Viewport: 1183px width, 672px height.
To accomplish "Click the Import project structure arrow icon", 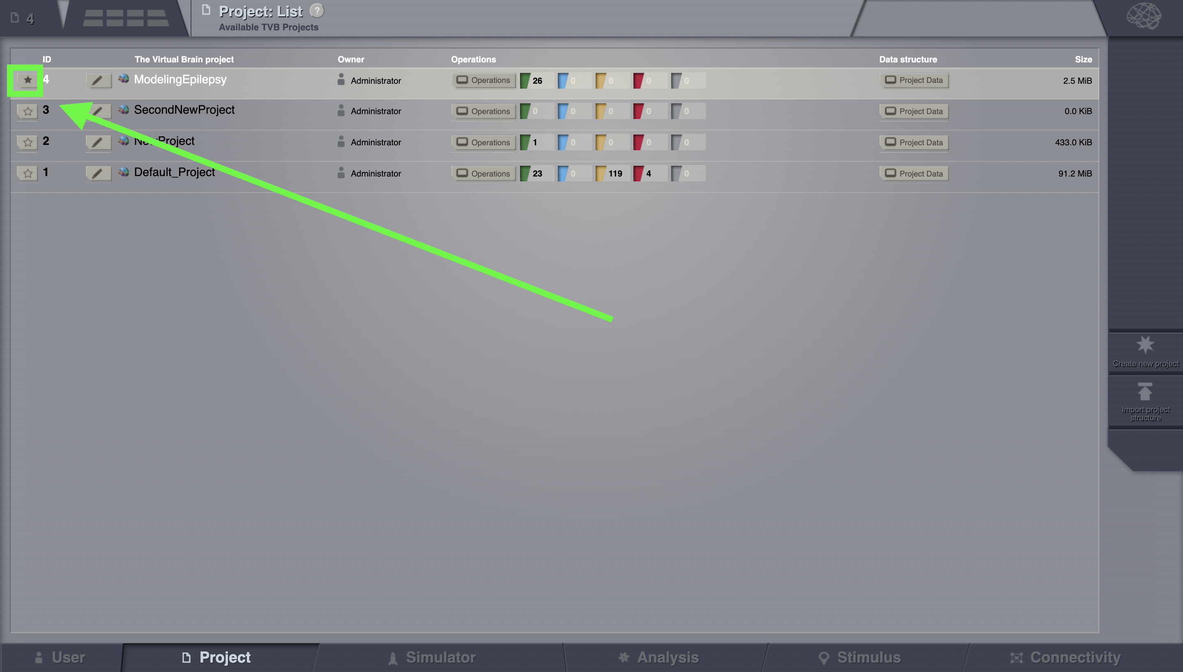I will (x=1145, y=391).
